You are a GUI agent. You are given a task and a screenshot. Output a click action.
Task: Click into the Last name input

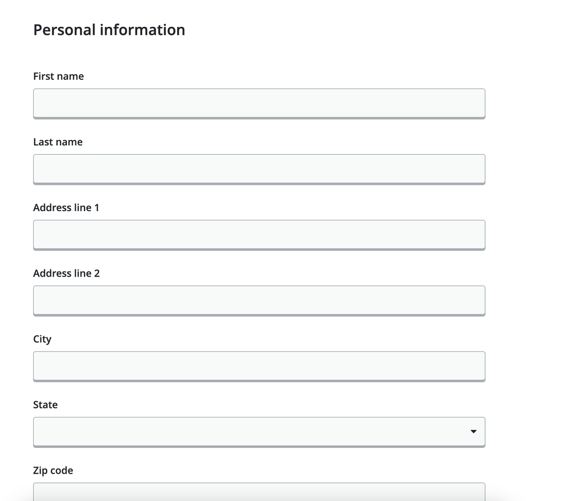(x=259, y=169)
